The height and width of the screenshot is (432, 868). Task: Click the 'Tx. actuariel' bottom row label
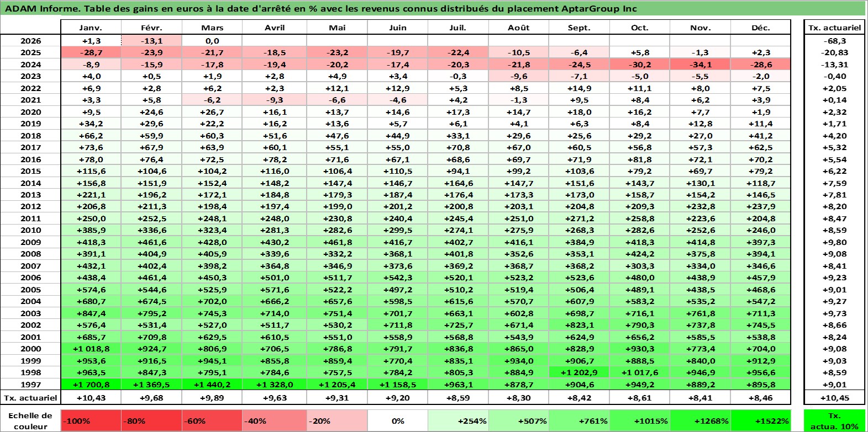click(30, 397)
